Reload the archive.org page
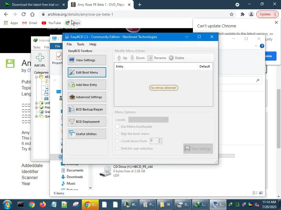Image resolution: width=281 pixels, height=210 pixels. tap(24, 14)
